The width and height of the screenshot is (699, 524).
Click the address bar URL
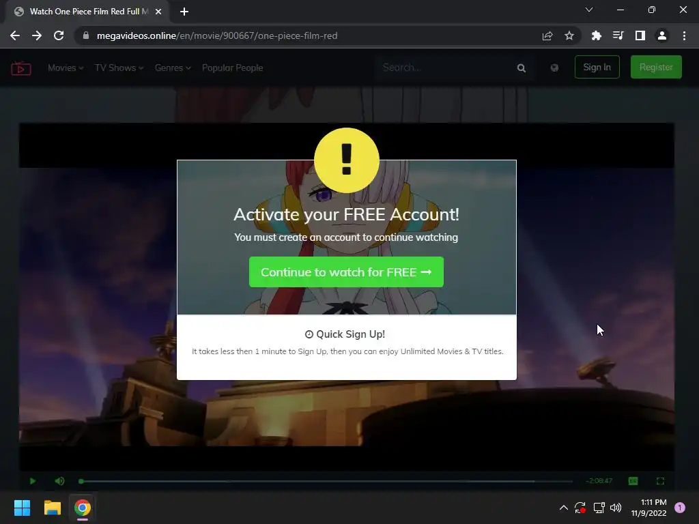(217, 35)
